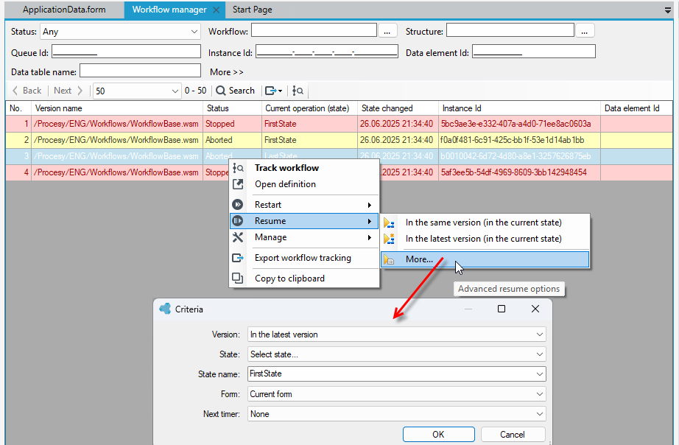This screenshot has width=679, height=445.
Task: Expand the State dropdown in Criteria
Action: [540, 354]
